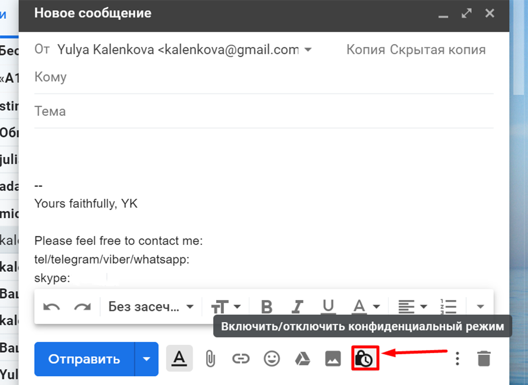Open the emoji picker smiley icon
Screen dimensions: 528x385
coord(271,359)
